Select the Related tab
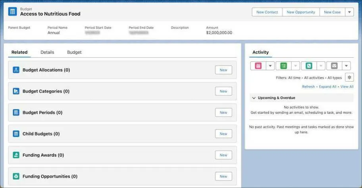362x188 pixels. coord(19,52)
